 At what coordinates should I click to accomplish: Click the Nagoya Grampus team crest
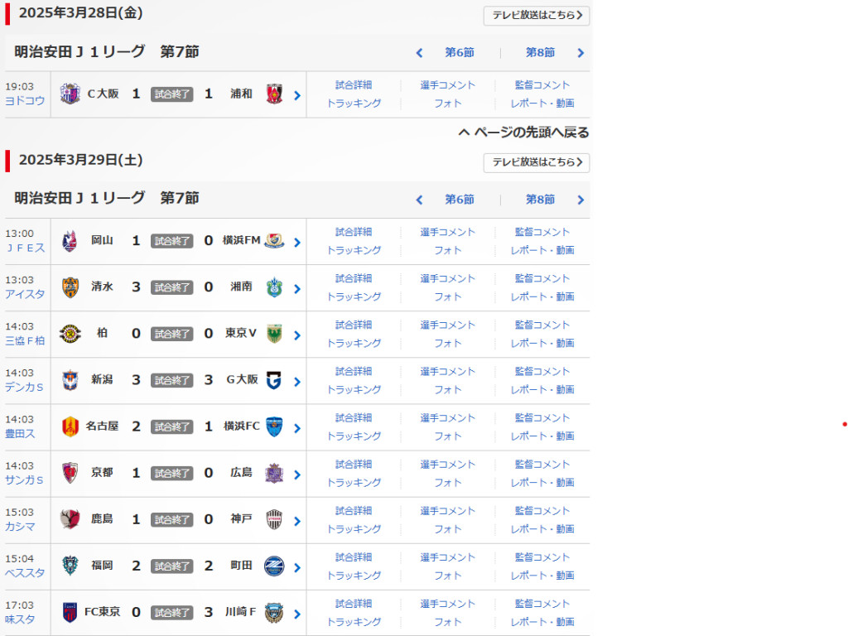[x=70, y=426]
